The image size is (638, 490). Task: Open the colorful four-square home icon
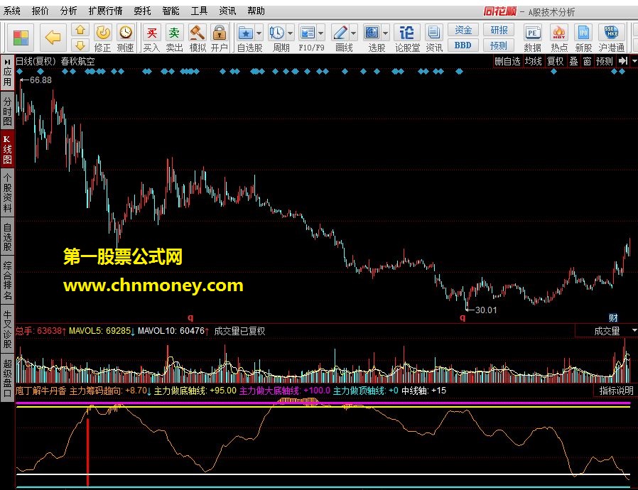[x=21, y=38]
